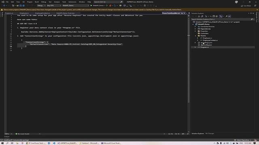Select Employee.cs in Solution Explorer
Viewport: 259px width, 145px height.
coord(207,38)
